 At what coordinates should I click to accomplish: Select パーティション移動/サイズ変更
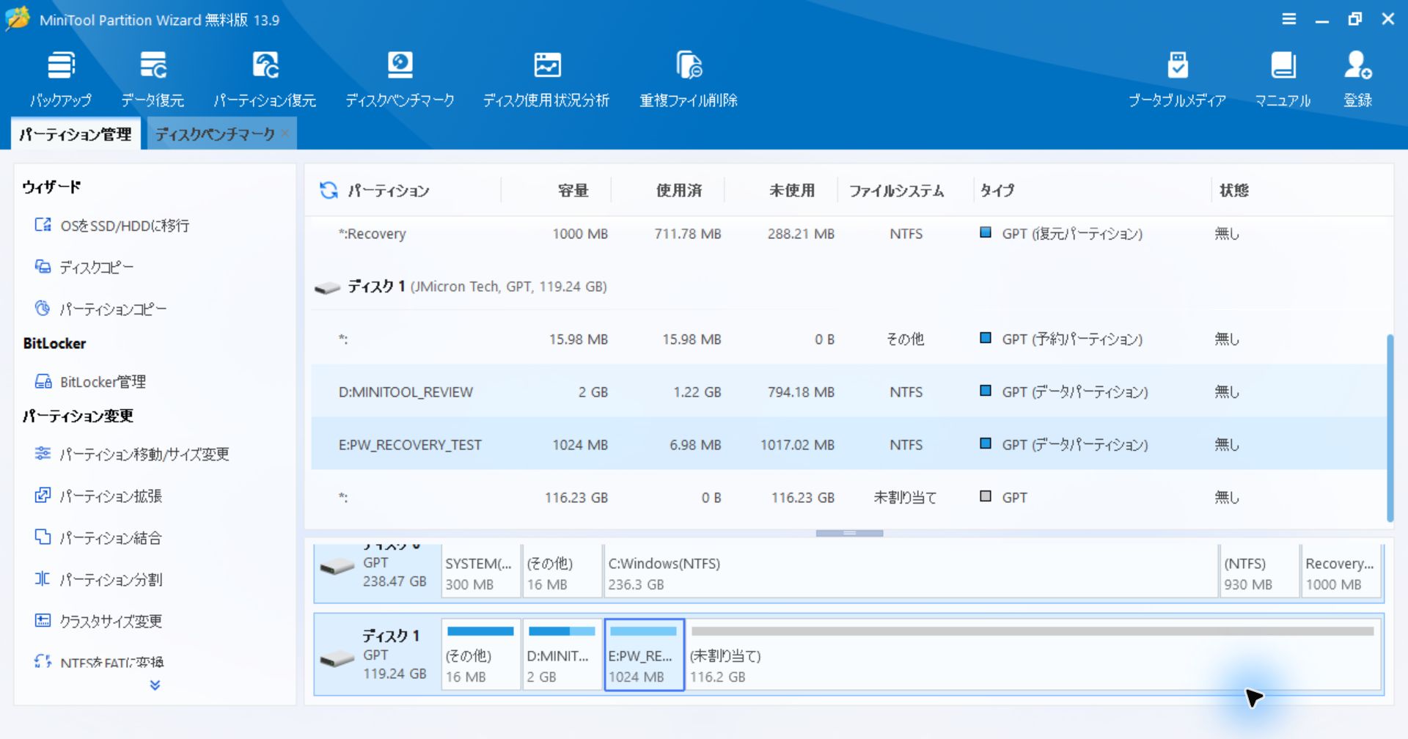pos(132,454)
